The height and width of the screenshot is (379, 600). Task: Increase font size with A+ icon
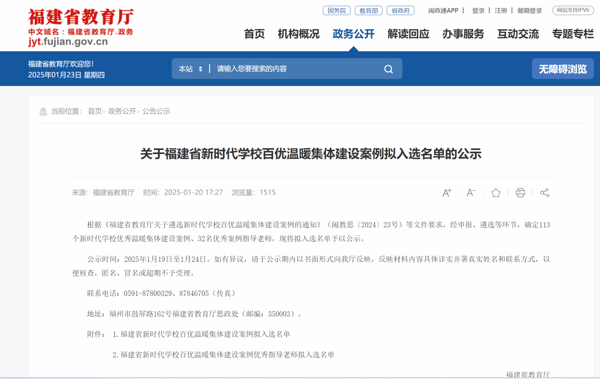(447, 193)
